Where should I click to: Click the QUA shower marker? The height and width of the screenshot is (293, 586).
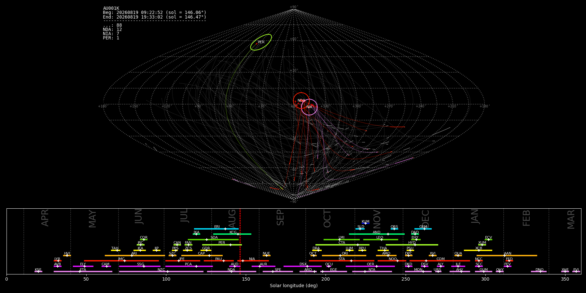point(458,256)
